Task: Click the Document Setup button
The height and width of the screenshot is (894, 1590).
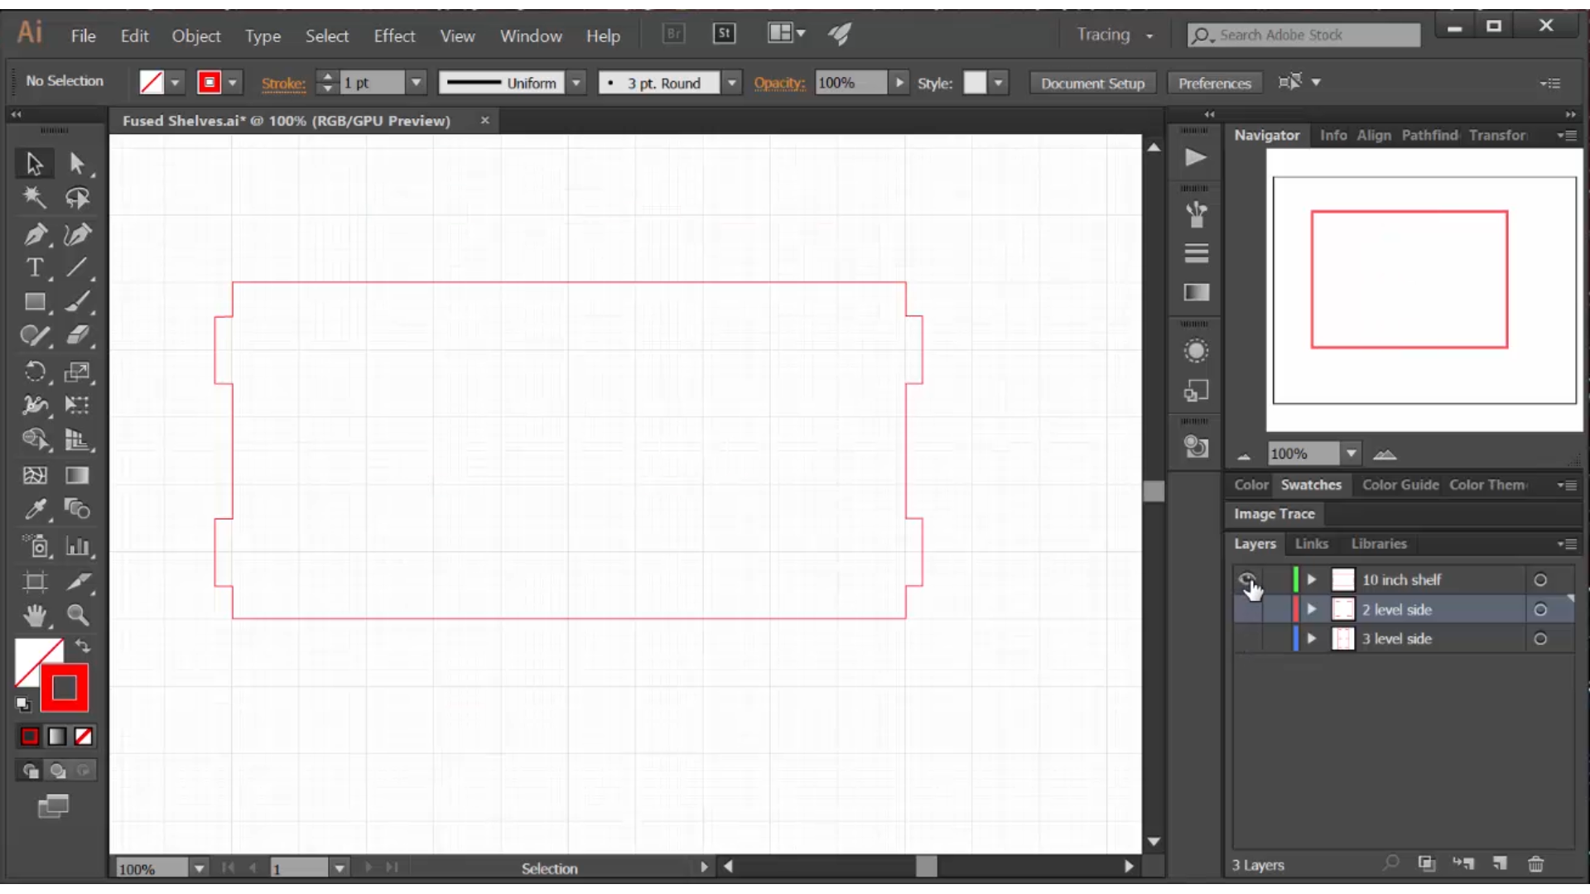Action: [x=1093, y=83]
